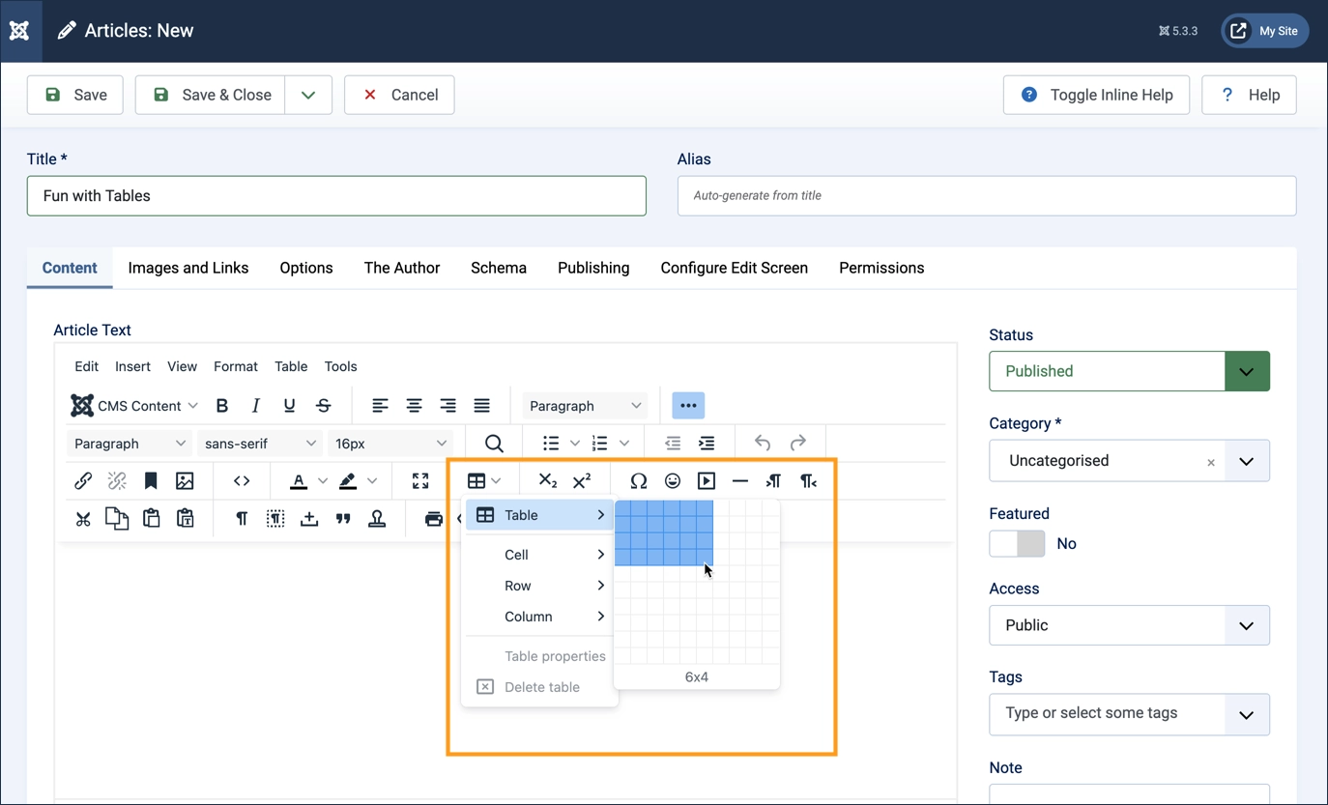Apply bold formatting
Image resolution: width=1328 pixels, height=805 pixels.
click(221, 405)
